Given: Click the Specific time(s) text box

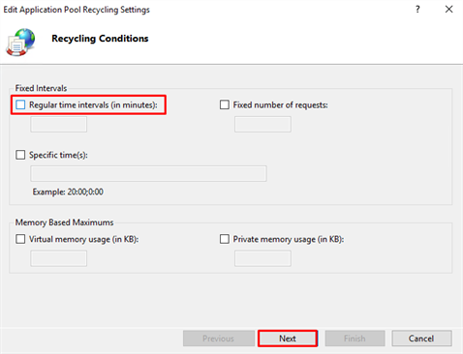Looking at the screenshot, I should click(x=148, y=174).
